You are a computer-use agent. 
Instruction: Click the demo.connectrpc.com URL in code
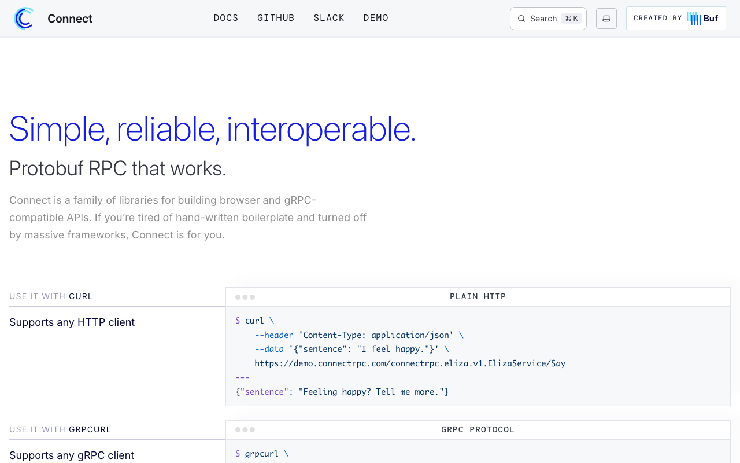pyautogui.click(x=410, y=363)
